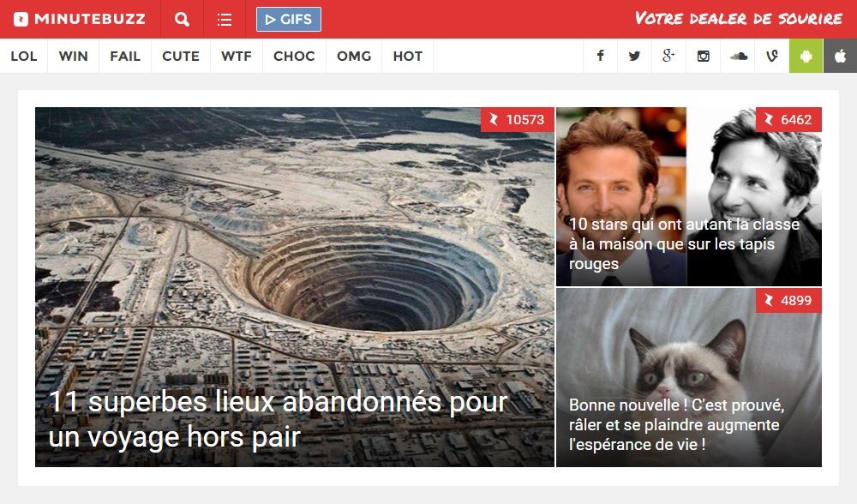The width and height of the screenshot is (857, 504).
Task: Open the Facebook social icon
Action: click(600, 56)
